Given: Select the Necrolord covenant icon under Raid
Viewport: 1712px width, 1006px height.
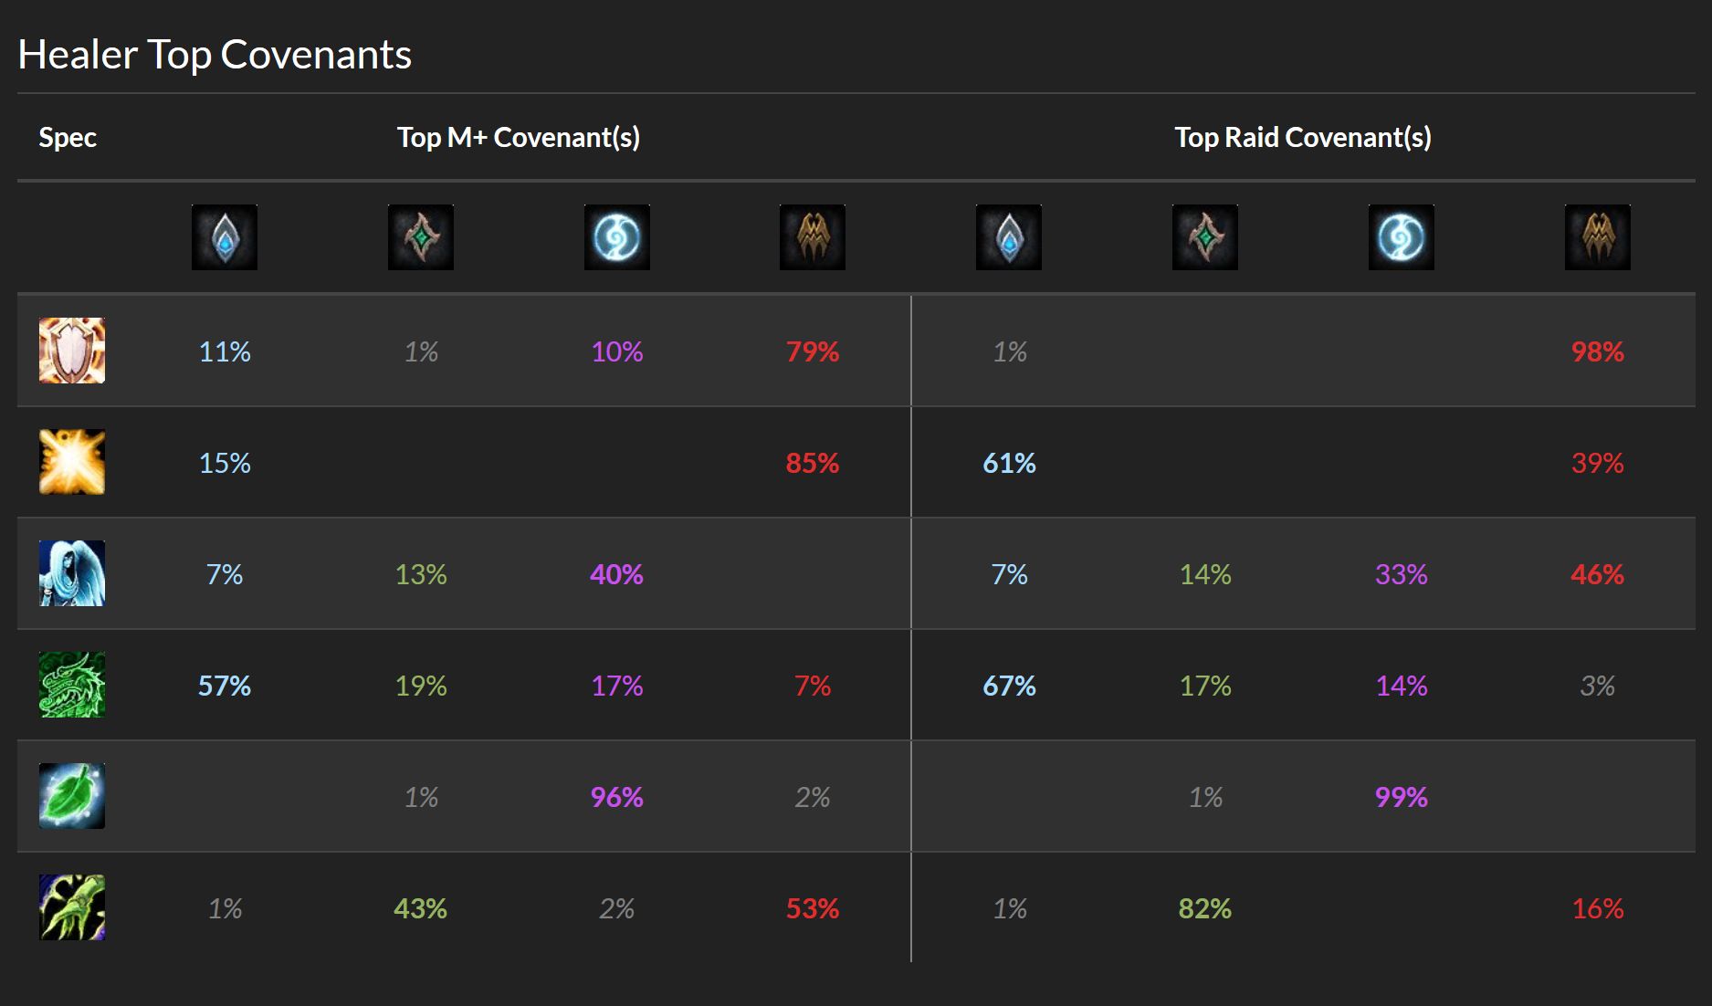Looking at the screenshot, I should point(1205,237).
